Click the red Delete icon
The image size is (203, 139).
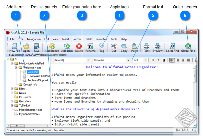(x=79, y=46)
